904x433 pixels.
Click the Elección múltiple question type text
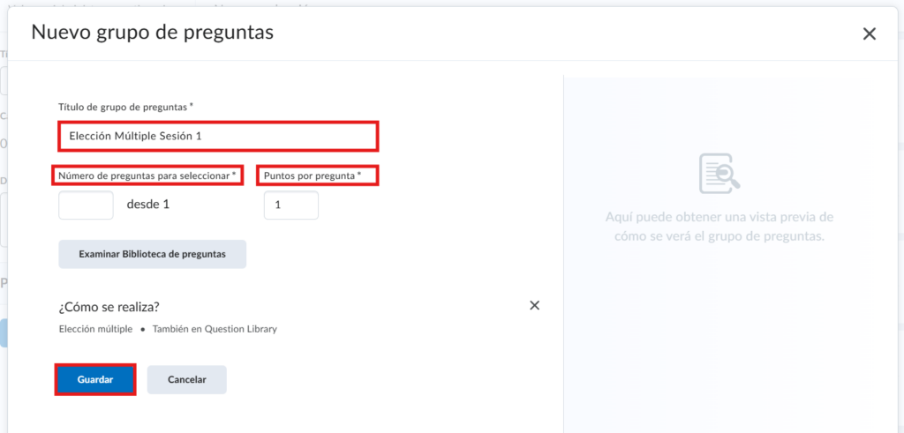click(95, 329)
